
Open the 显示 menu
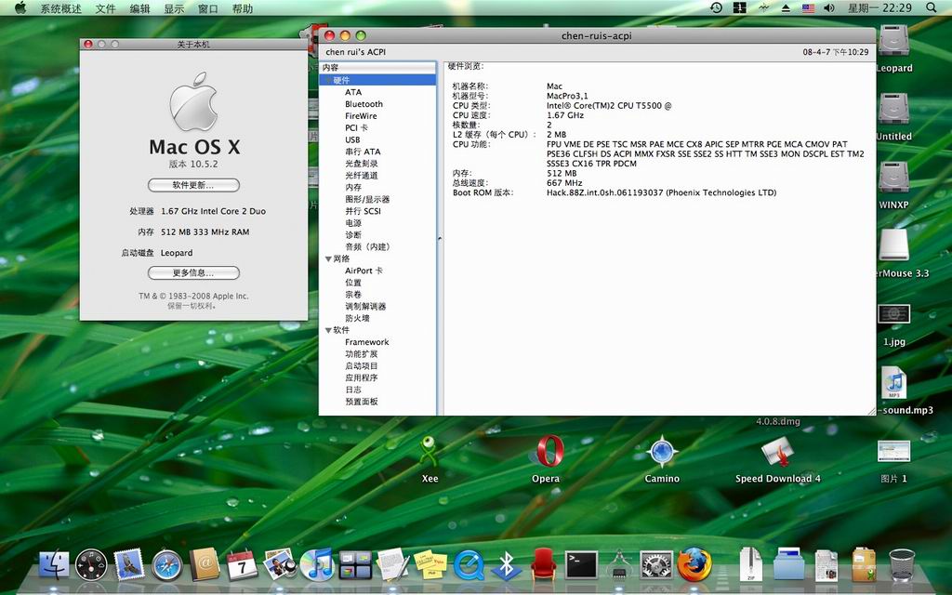174,8
